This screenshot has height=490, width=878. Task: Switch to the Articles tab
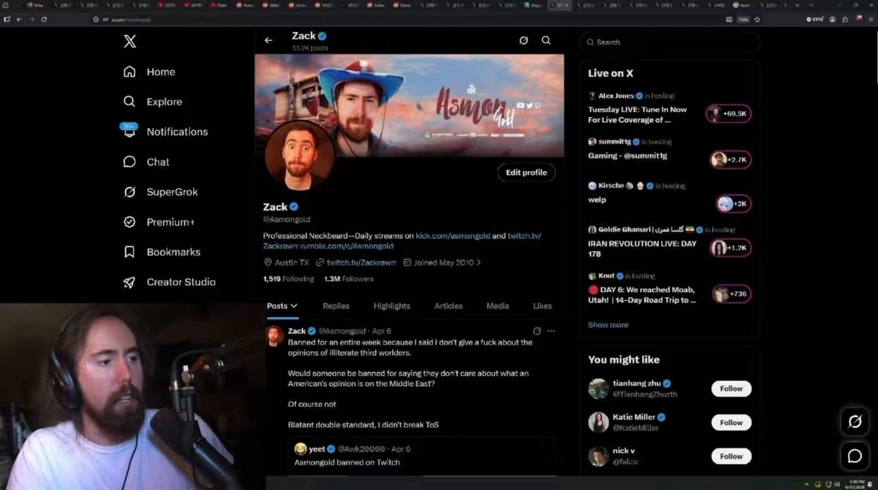[x=449, y=306]
